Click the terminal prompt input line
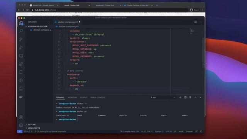Viewport: 247px width, 139px height. (x=129, y=119)
